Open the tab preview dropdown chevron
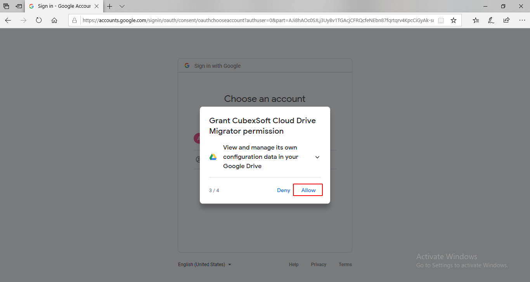 coord(122,6)
